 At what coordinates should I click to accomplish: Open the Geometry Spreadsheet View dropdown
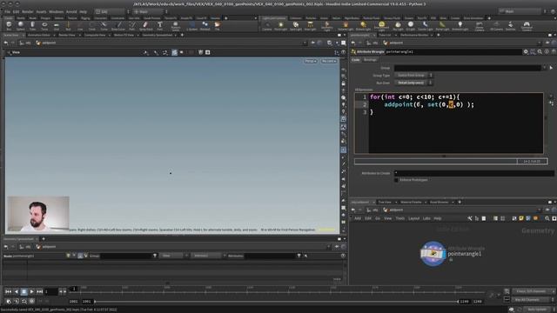173,256
